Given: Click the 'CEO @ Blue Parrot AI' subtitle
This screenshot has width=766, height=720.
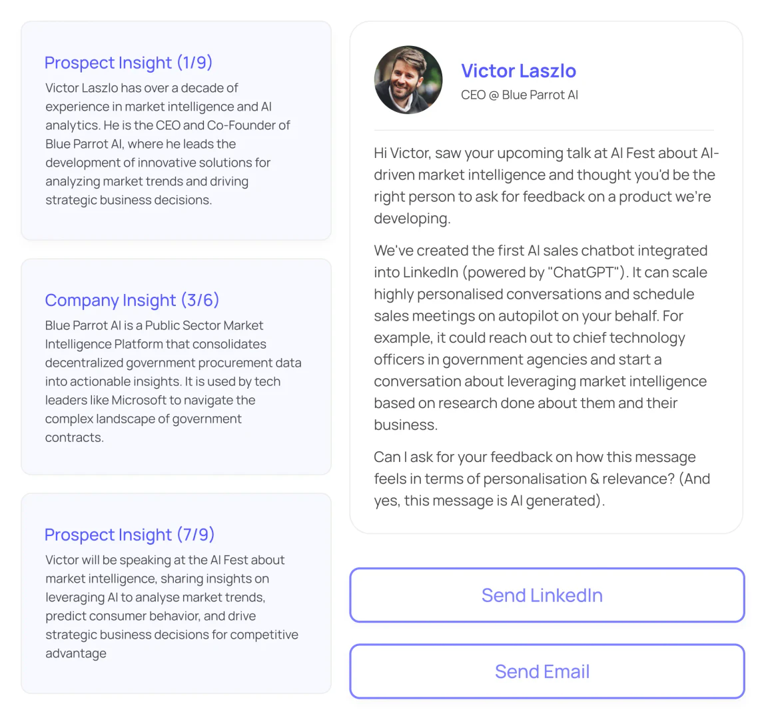Looking at the screenshot, I should pyautogui.click(x=519, y=95).
